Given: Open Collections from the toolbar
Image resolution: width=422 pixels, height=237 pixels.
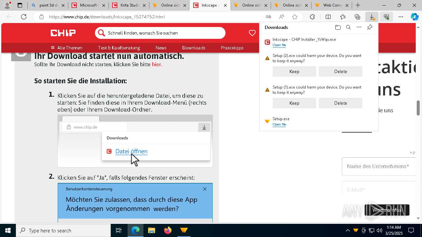Looking at the screenshot, I should [357, 17].
